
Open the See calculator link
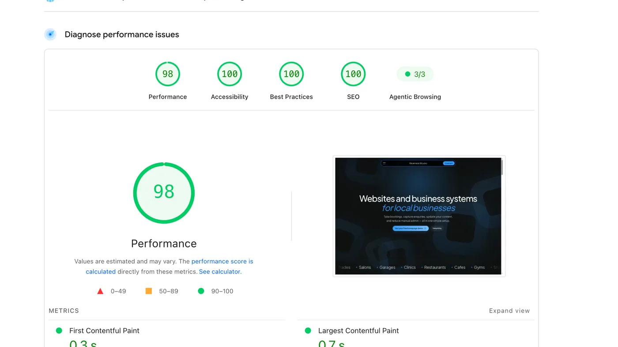click(x=220, y=272)
